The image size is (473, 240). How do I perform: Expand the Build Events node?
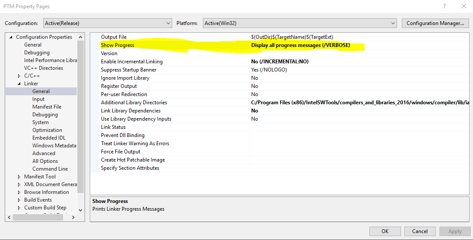(19, 200)
